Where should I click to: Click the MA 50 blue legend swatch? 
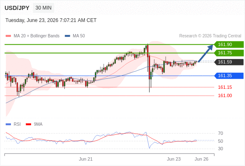coord(68,36)
